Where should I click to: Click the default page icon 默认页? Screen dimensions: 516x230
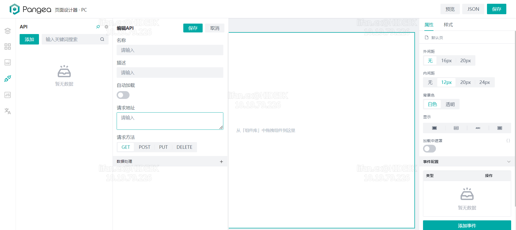[427, 38]
